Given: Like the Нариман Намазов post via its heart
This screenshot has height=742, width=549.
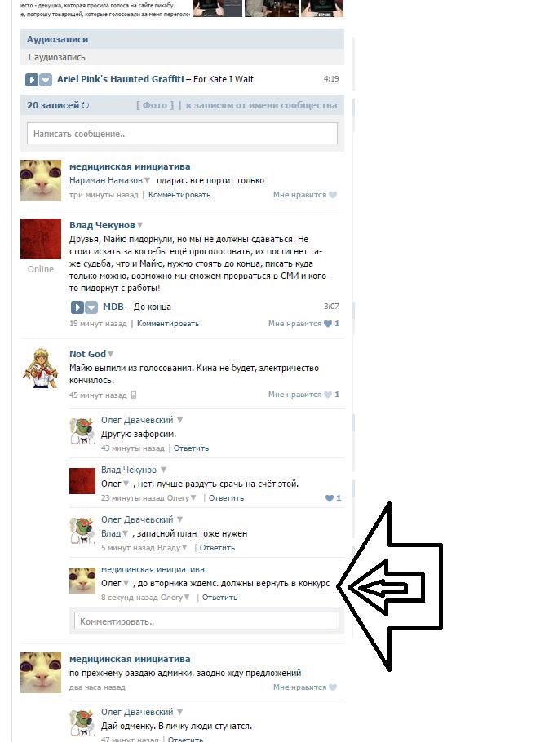Looking at the screenshot, I should pos(333,195).
